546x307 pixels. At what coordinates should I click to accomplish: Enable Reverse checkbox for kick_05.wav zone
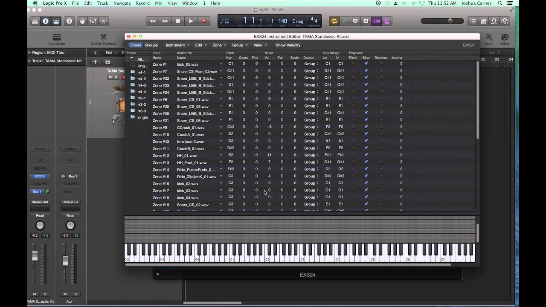coord(381,64)
